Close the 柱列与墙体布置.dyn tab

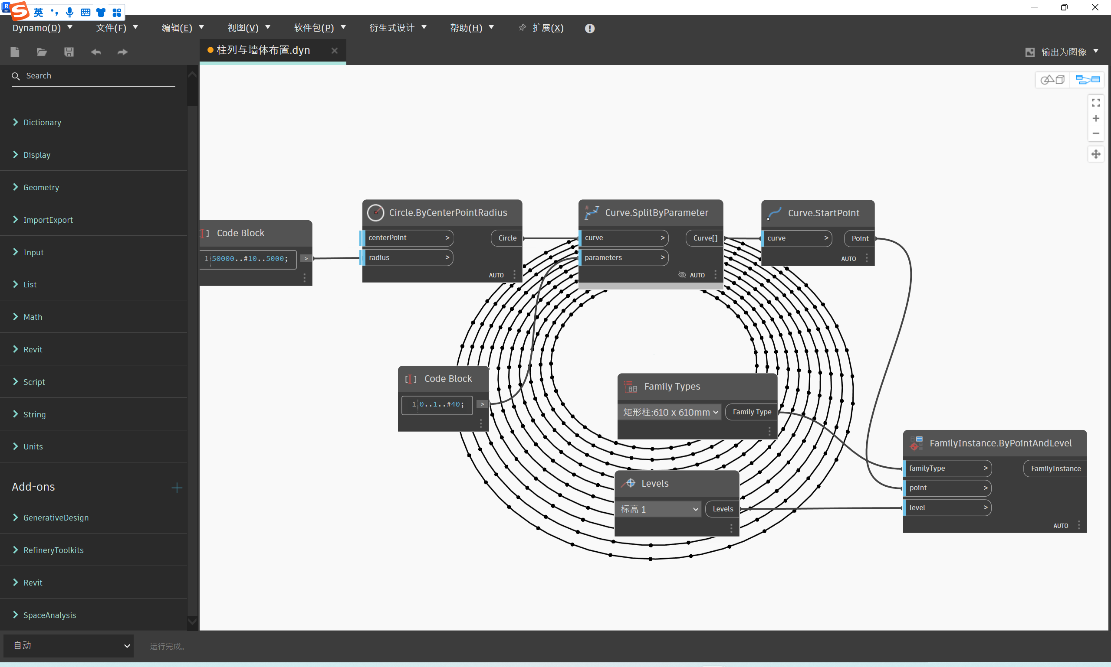point(334,51)
